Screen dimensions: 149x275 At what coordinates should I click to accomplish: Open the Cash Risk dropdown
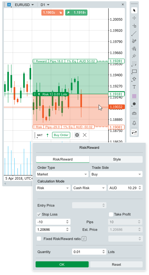89,188
